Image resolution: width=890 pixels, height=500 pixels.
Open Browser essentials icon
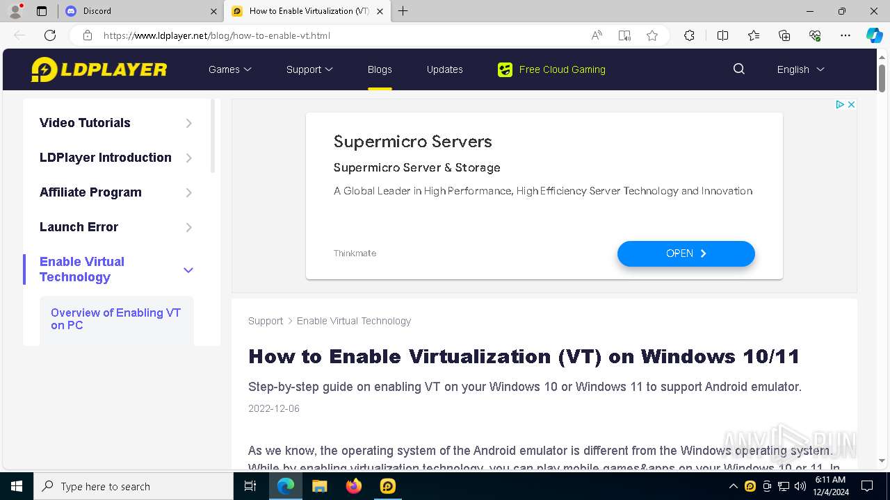pos(815,35)
